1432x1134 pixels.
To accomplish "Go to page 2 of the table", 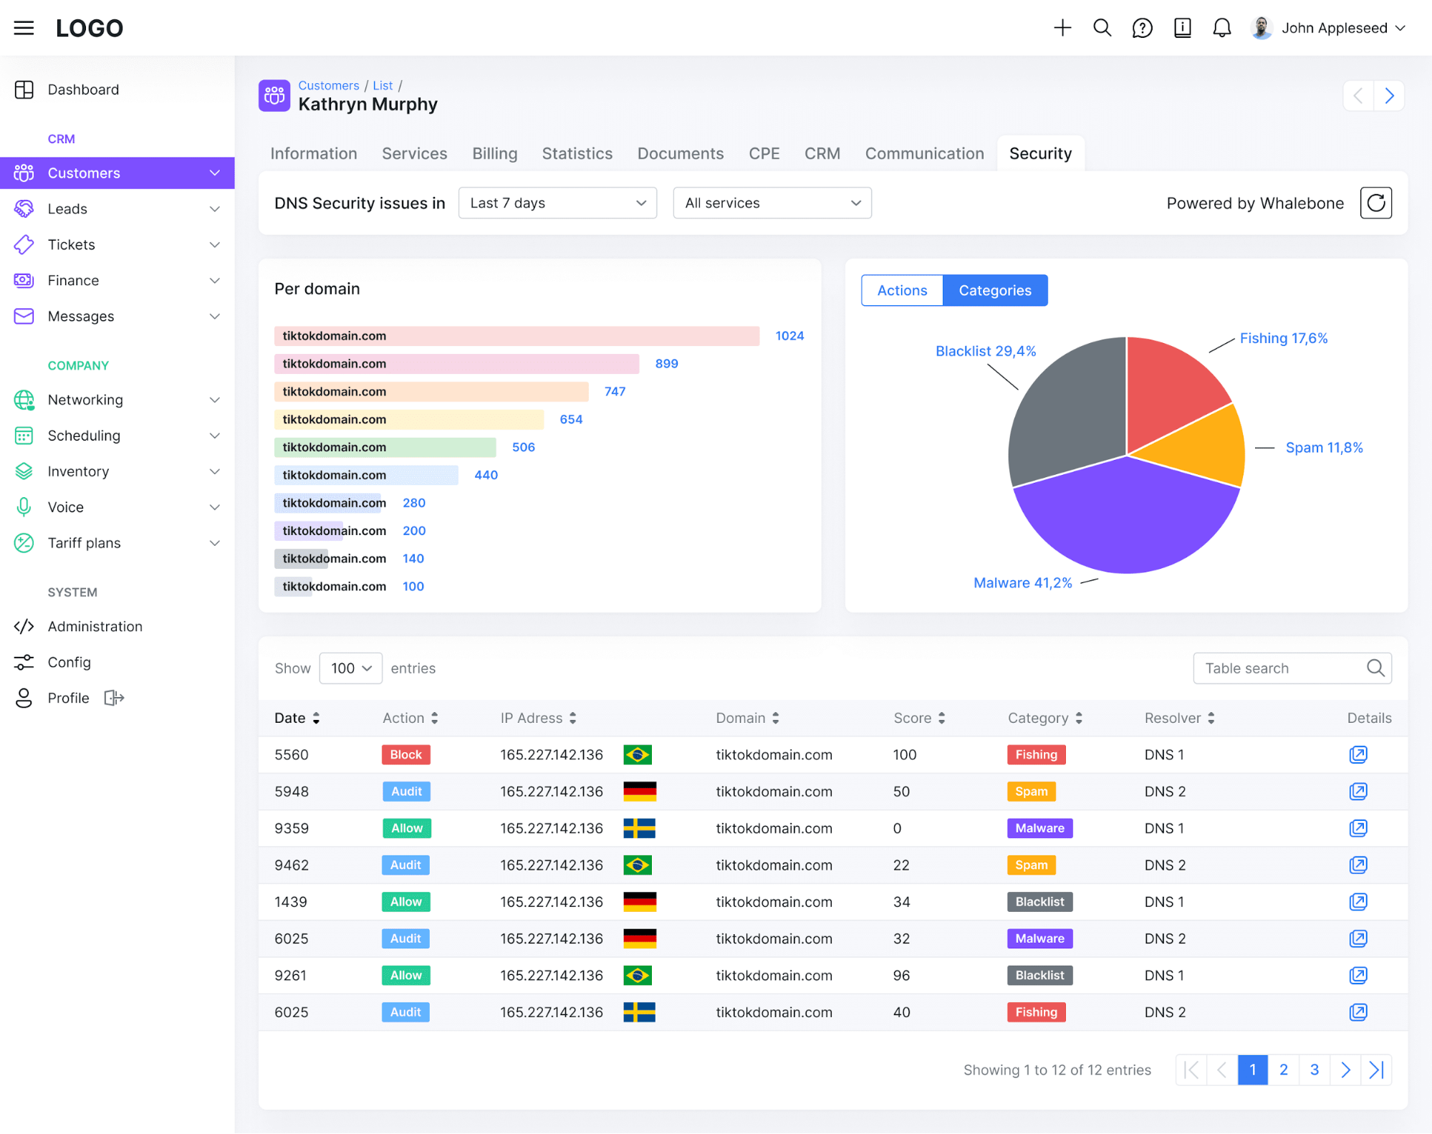I will 1284,1070.
